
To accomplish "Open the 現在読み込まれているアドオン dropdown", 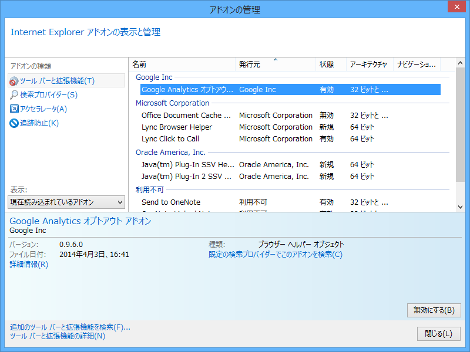I will point(65,201).
